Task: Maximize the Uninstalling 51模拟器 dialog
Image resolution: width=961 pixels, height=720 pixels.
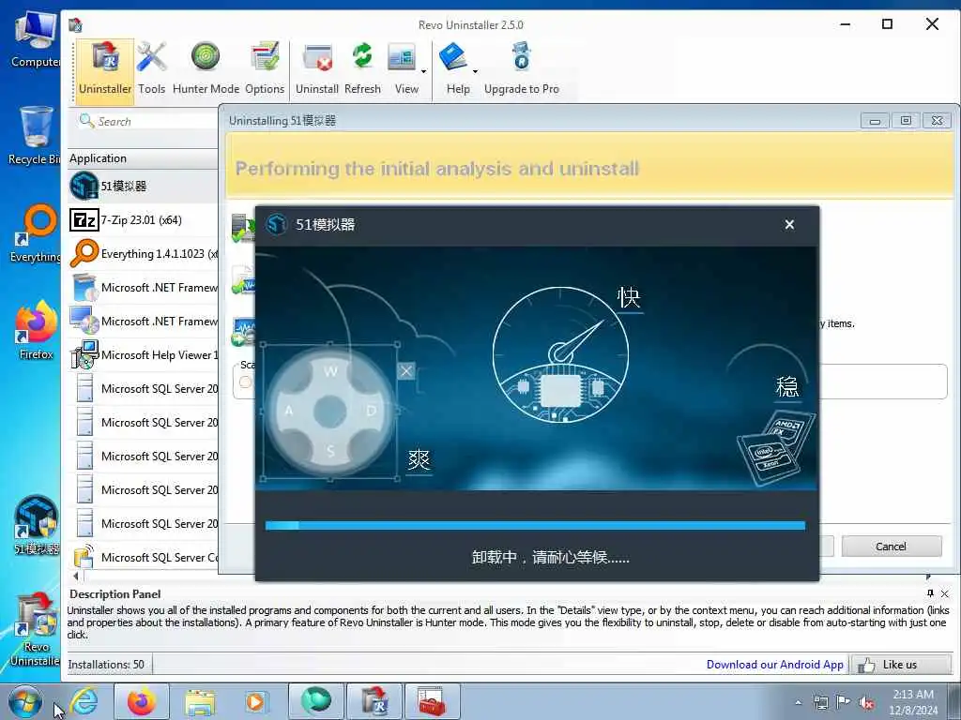Action: (x=906, y=121)
